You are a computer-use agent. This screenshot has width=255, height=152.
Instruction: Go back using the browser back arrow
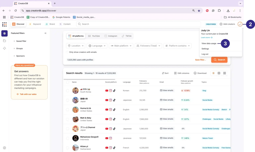(4, 11)
